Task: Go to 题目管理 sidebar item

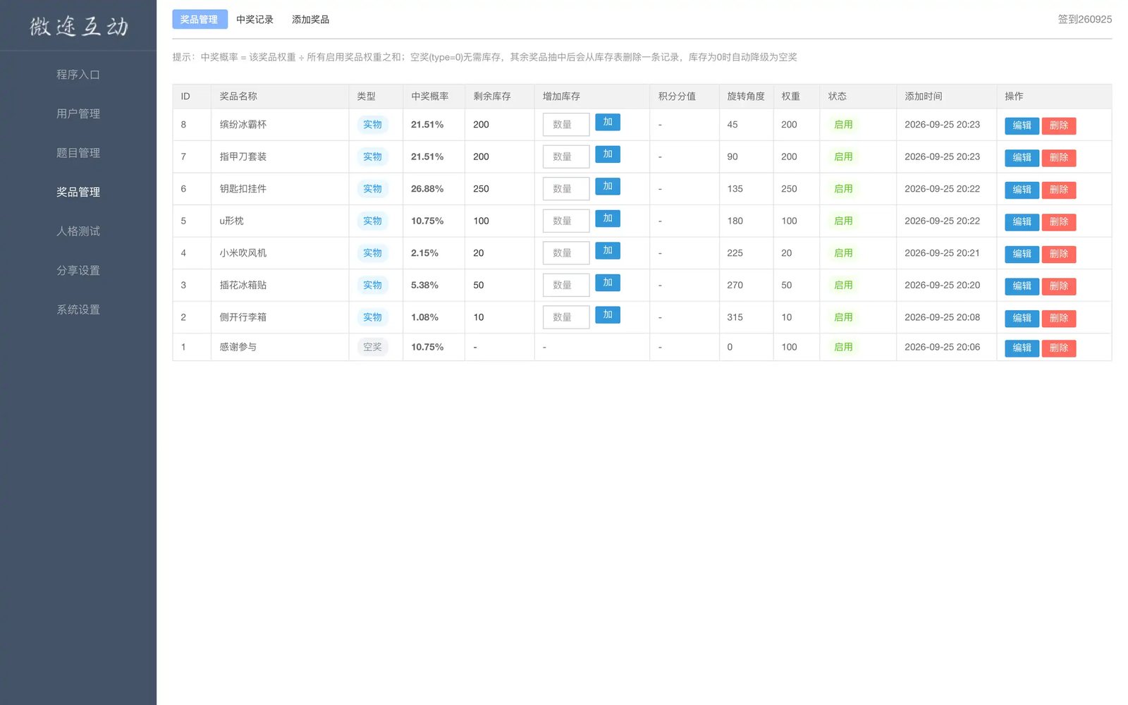Action: [x=78, y=153]
